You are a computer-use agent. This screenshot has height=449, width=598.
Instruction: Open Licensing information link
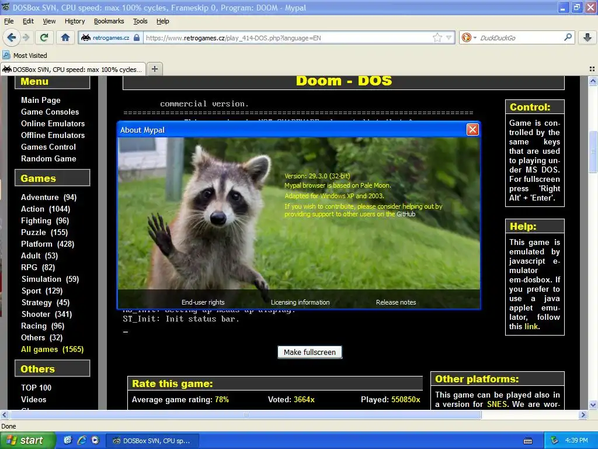pyautogui.click(x=300, y=302)
